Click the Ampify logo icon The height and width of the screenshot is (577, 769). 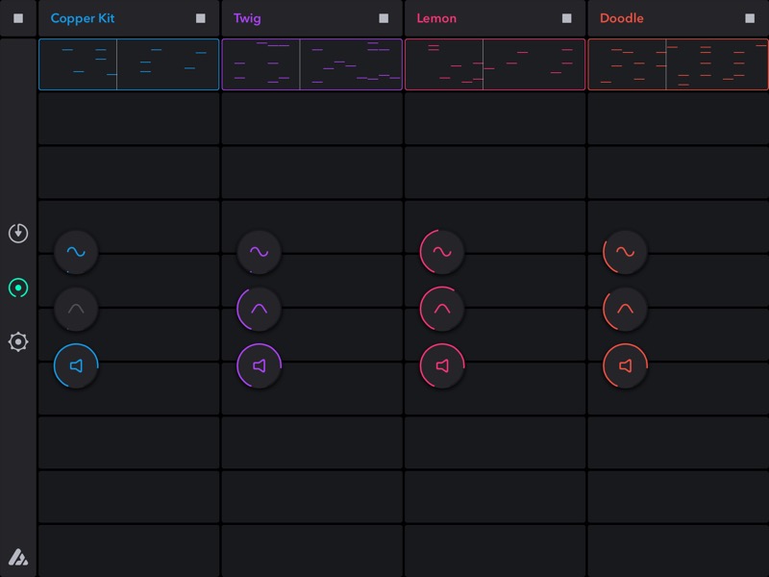[x=18, y=557]
